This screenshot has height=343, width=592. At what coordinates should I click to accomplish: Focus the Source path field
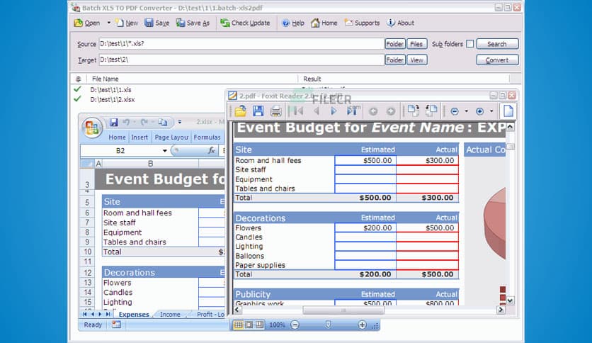tap(241, 44)
